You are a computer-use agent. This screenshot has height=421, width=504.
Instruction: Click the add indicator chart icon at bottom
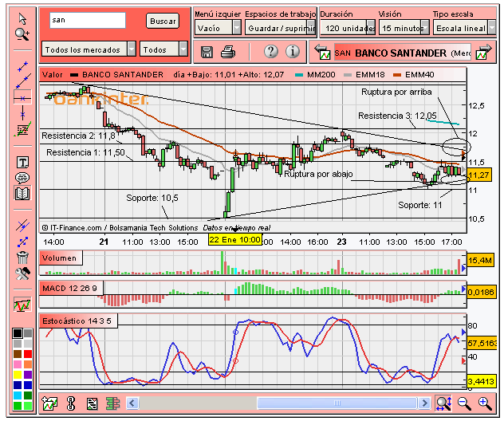(49, 403)
